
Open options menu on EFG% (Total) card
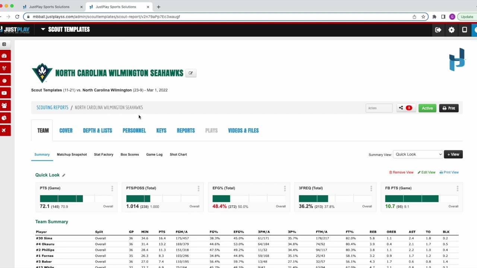point(285,188)
